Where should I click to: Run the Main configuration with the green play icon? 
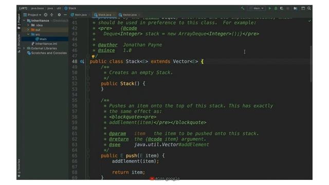point(270,8)
